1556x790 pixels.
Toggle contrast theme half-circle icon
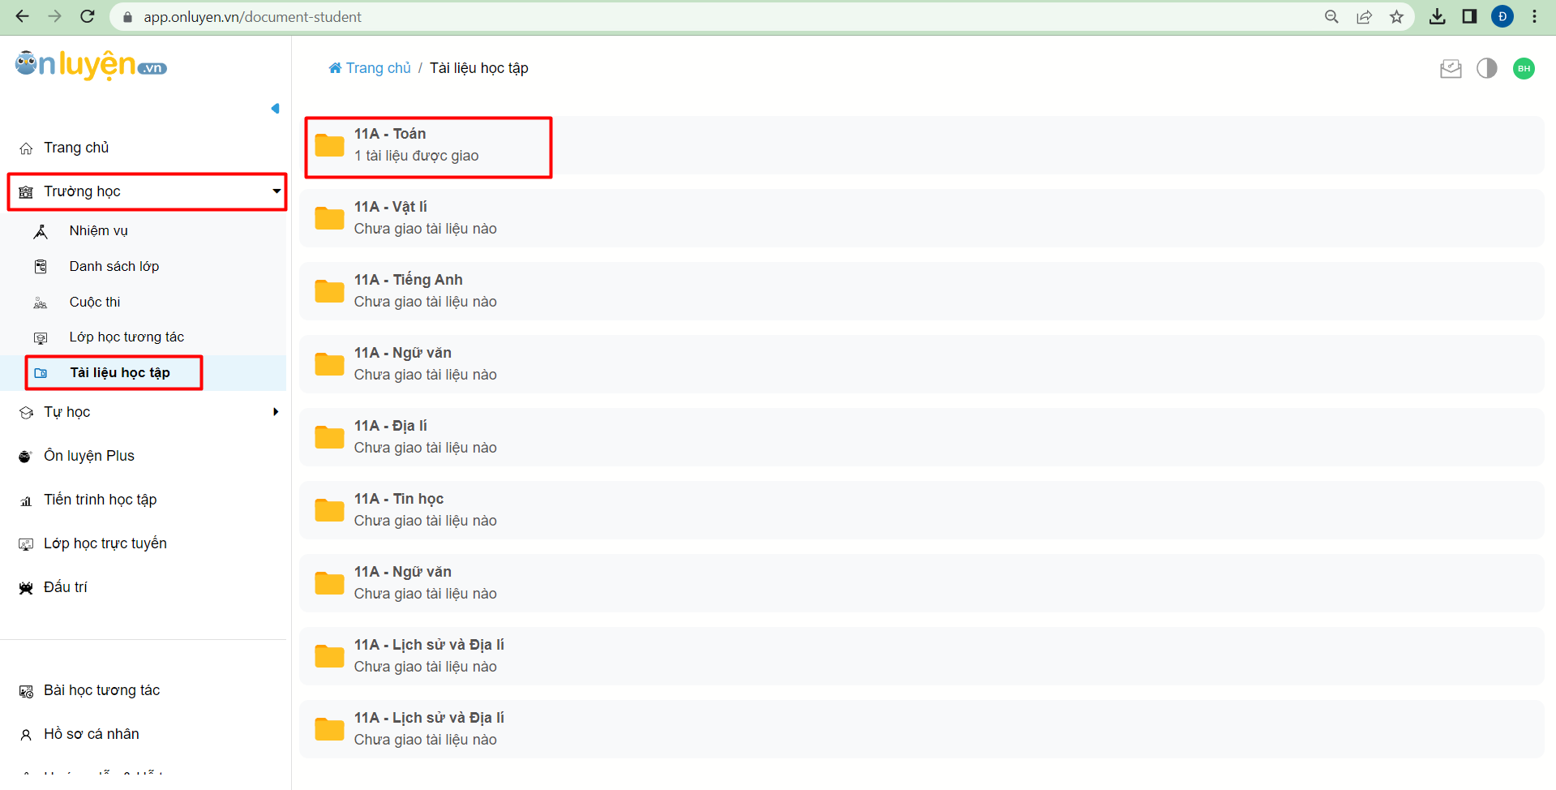point(1487,68)
